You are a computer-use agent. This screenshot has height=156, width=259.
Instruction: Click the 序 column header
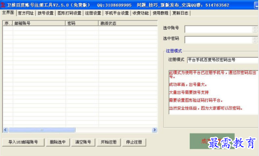(x=8, y=23)
